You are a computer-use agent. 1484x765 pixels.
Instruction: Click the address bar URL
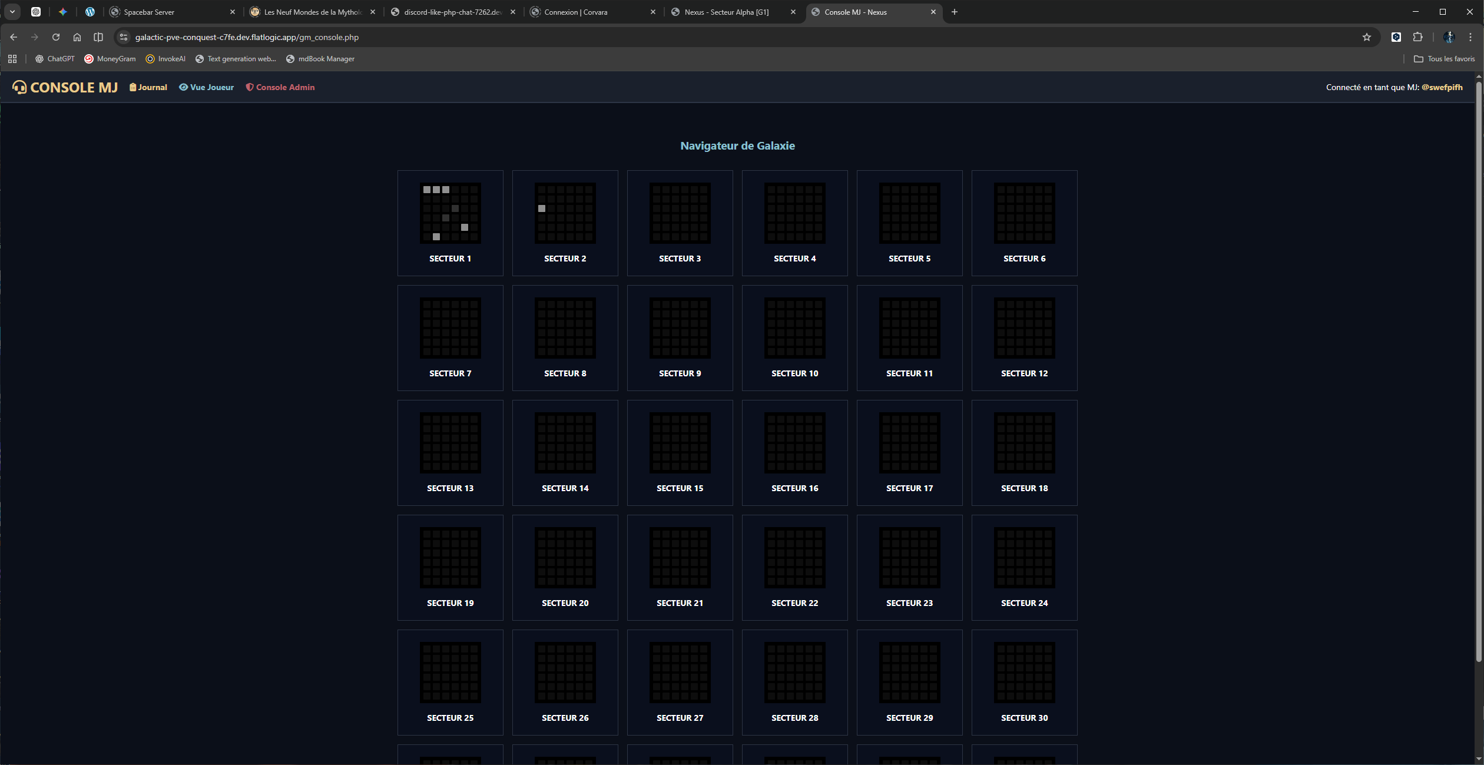pos(247,37)
